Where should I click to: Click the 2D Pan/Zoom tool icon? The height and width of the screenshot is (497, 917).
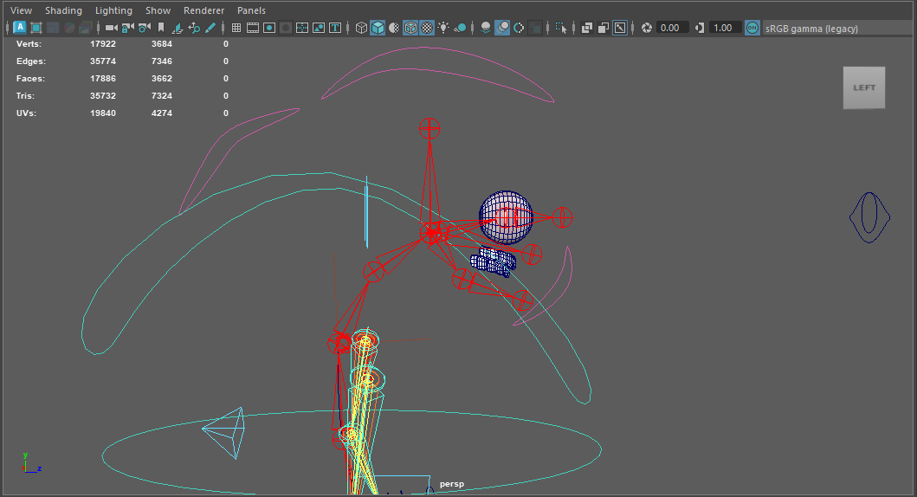click(x=194, y=28)
